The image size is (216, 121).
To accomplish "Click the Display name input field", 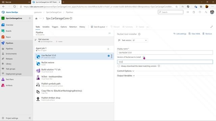I will click(x=165, y=52).
